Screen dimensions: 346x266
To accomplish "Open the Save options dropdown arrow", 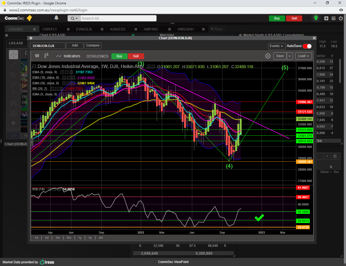I will coord(290,56).
